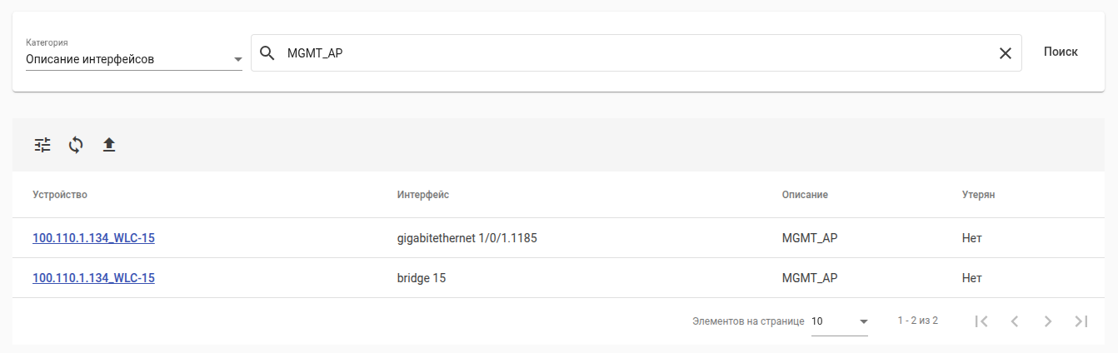Open the 100.110.1.134_WLC-15 link in the gigabitethernet row
The width and height of the screenshot is (1118, 353).
click(x=93, y=238)
